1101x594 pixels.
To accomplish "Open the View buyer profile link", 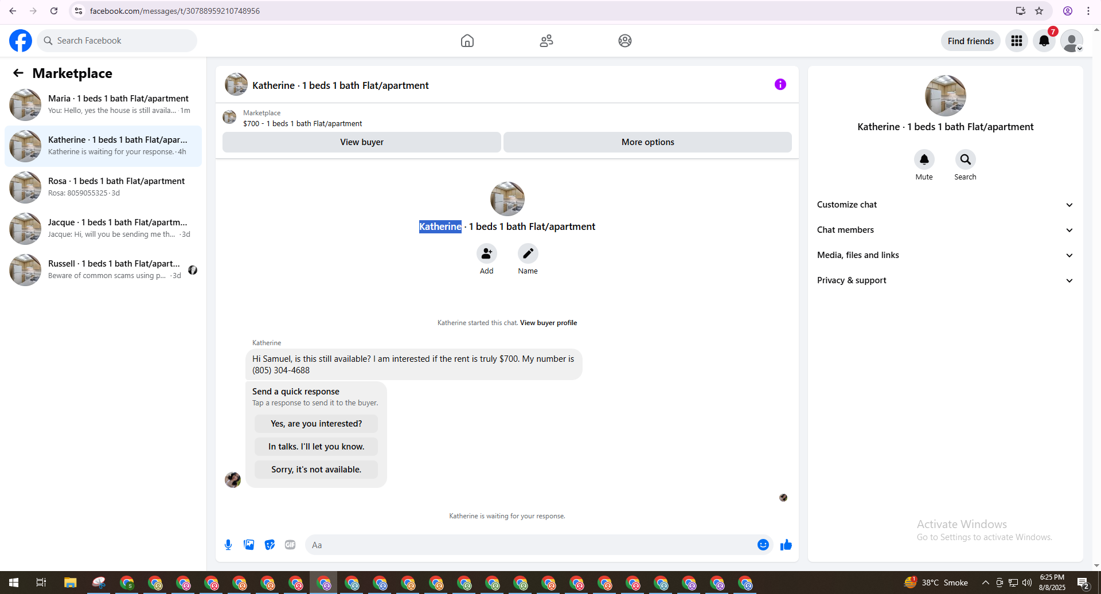I will [x=548, y=323].
